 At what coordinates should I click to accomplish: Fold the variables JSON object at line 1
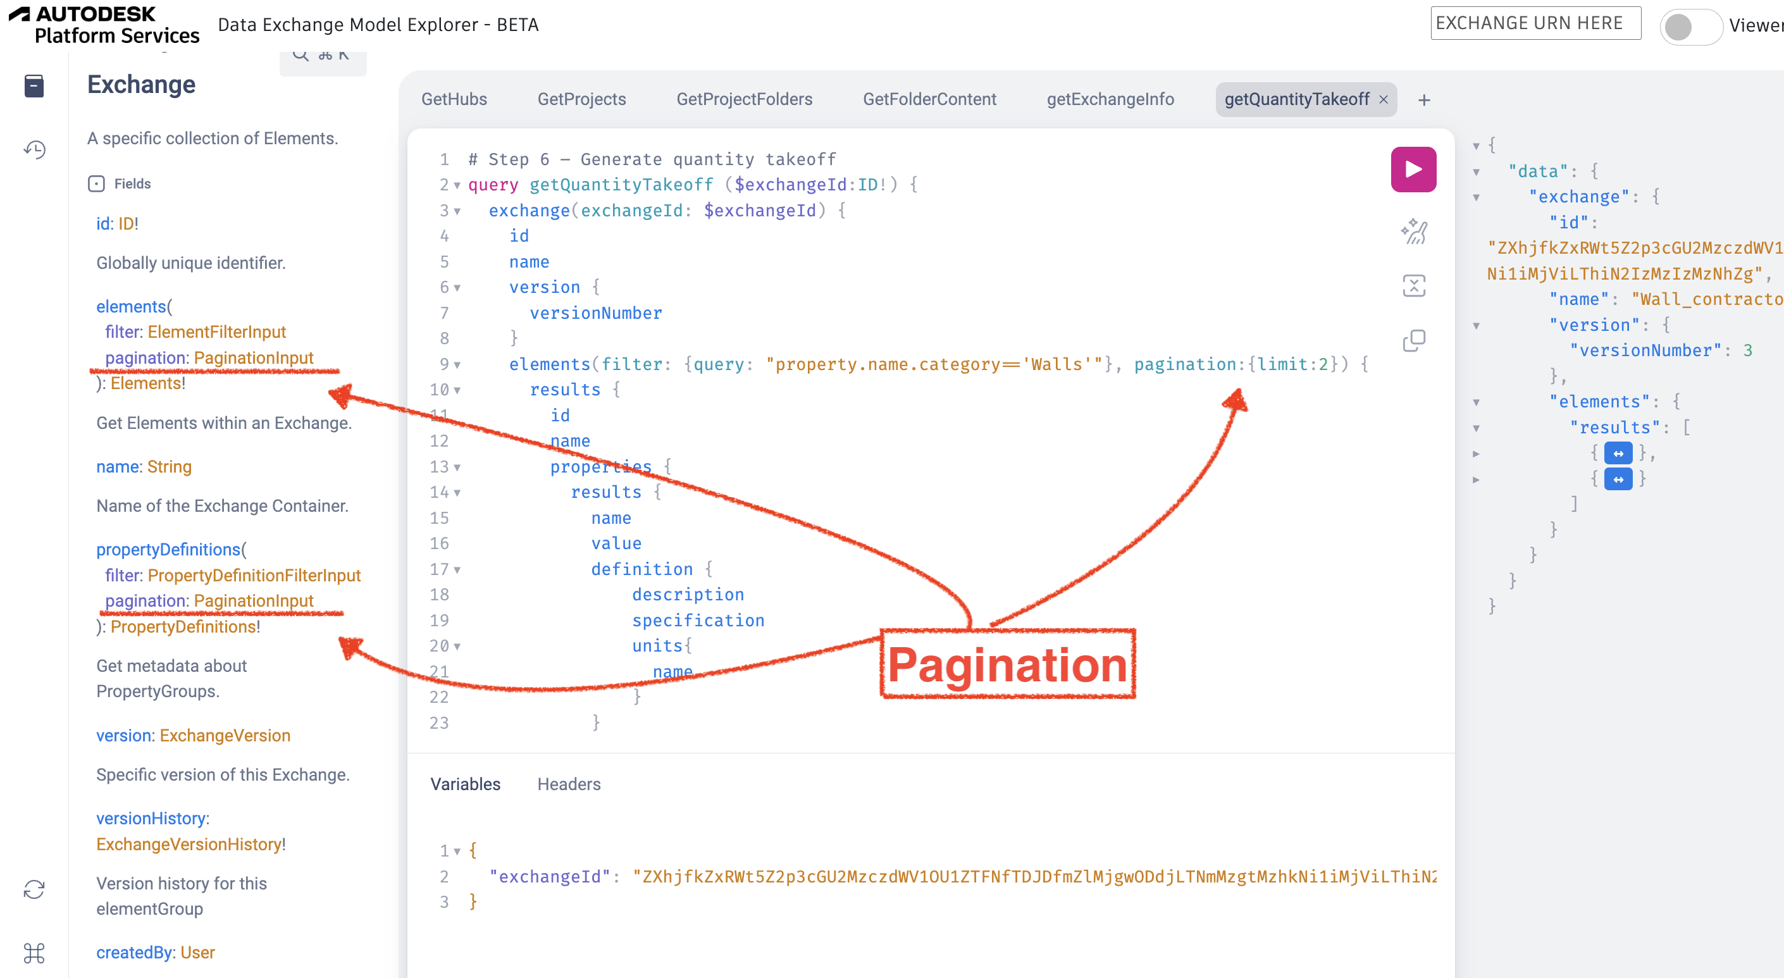[457, 851]
